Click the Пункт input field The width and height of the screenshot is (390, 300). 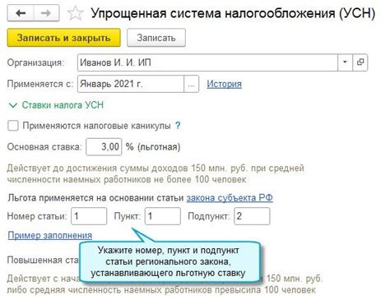[x=163, y=216]
